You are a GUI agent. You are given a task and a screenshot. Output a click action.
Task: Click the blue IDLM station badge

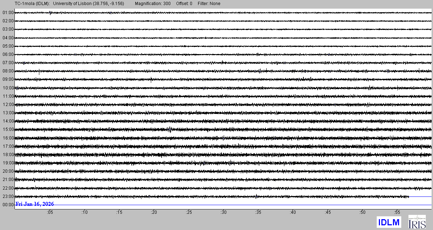[389, 222]
